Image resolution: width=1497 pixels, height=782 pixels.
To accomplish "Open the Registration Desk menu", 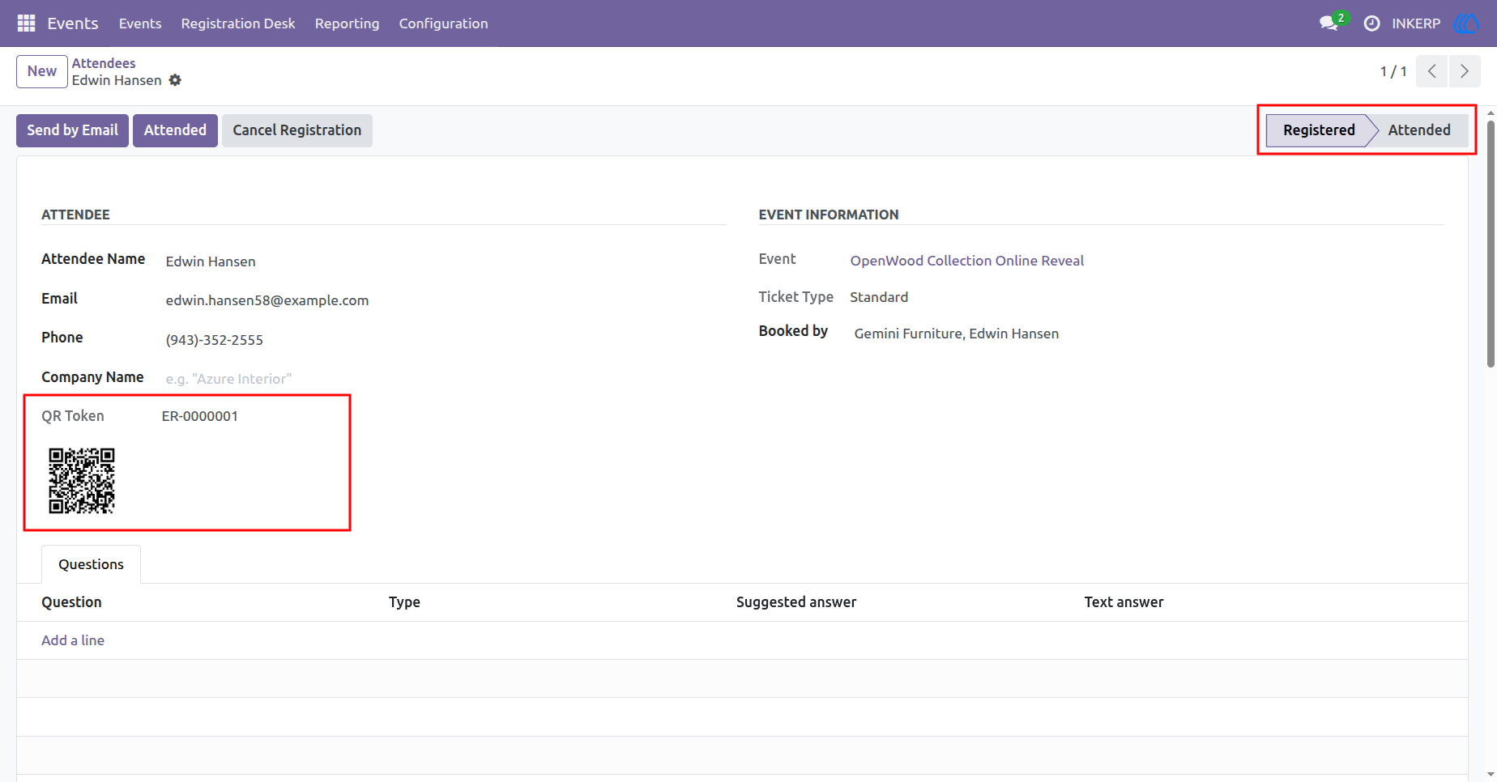I will point(238,23).
